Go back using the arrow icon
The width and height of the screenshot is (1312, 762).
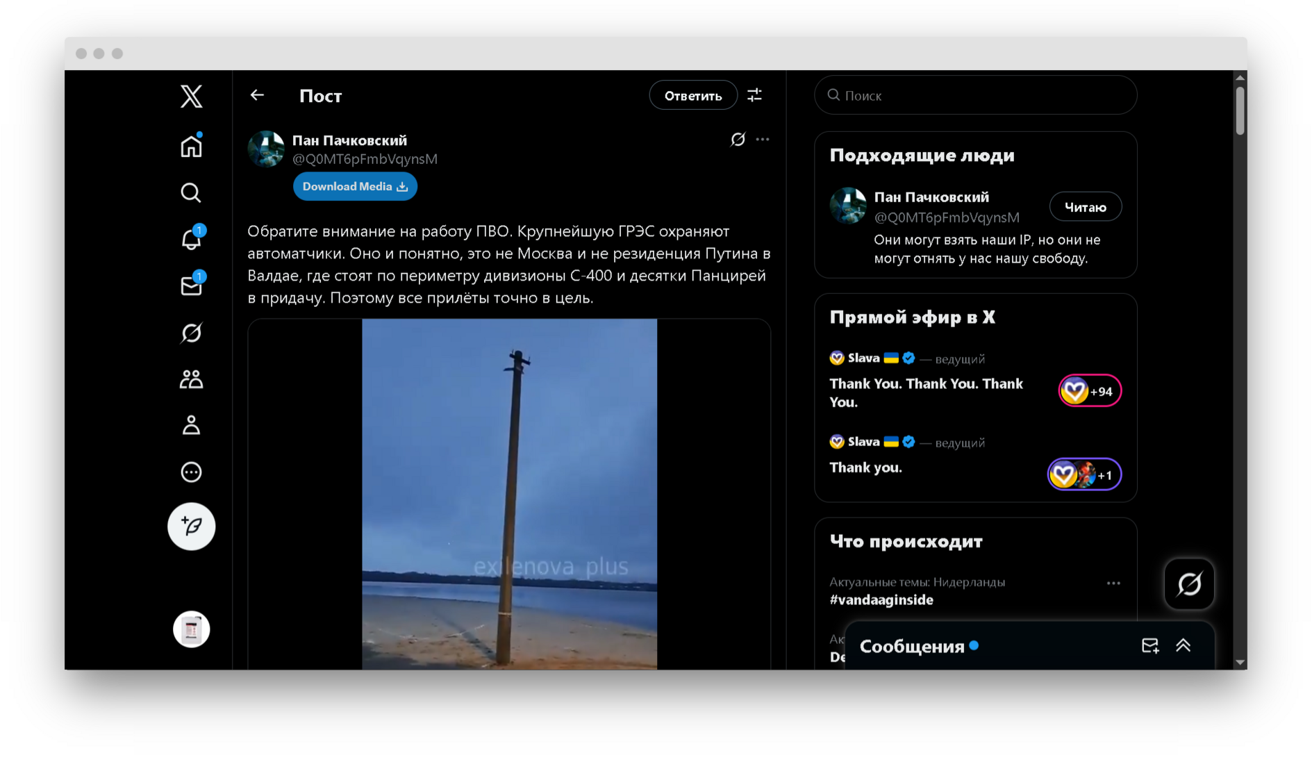click(x=257, y=95)
